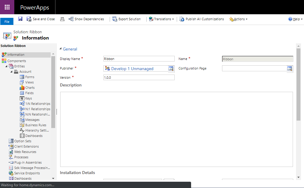Click the Processes icon
The image size is (304, 188).
(11, 157)
